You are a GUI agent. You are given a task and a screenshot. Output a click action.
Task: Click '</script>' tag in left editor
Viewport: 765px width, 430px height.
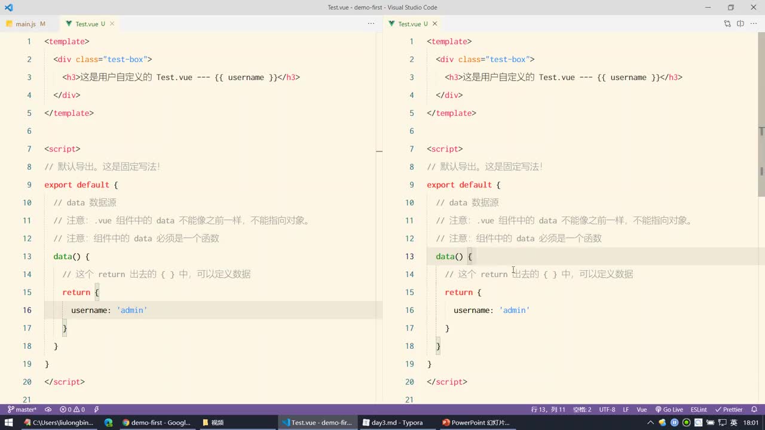point(65,382)
